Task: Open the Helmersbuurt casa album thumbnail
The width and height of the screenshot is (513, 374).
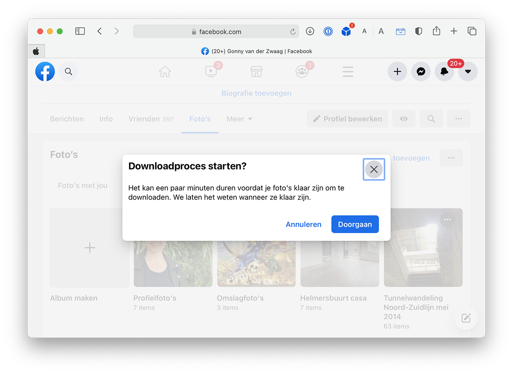Action: 340,263
